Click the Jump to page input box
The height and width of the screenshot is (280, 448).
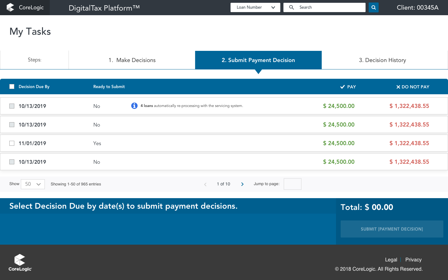[x=292, y=184]
